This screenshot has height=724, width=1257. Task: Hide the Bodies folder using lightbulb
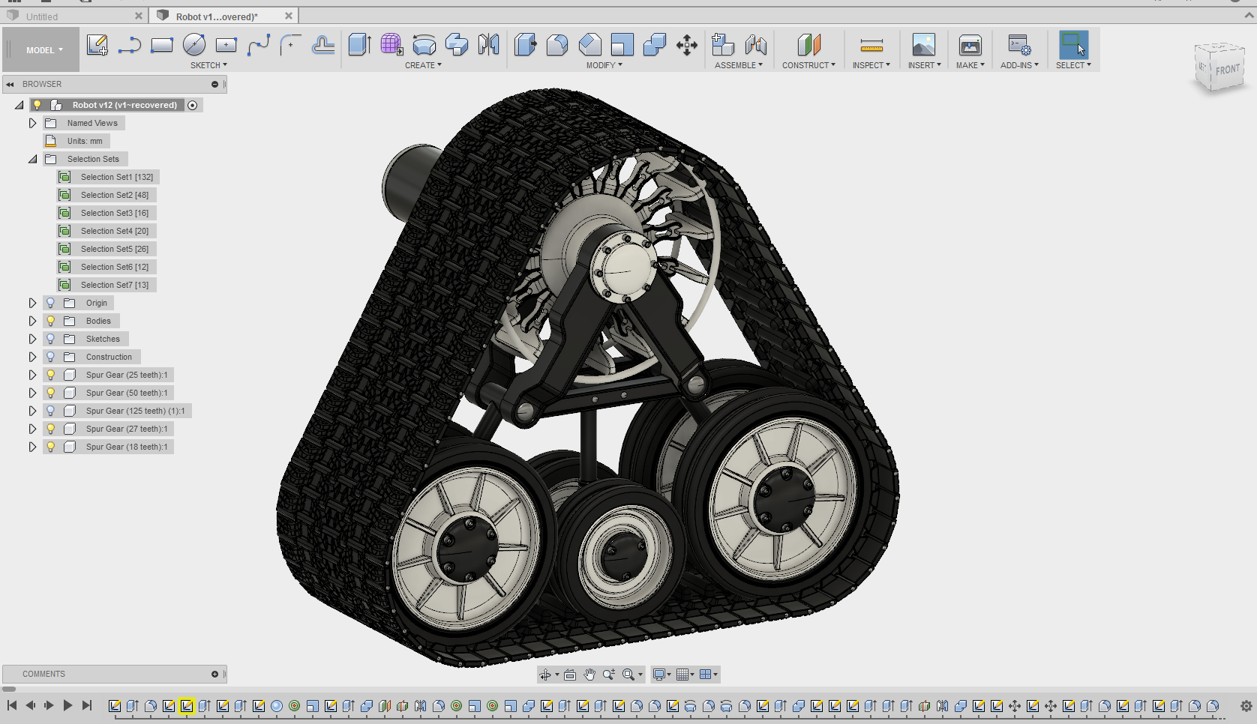(51, 321)
